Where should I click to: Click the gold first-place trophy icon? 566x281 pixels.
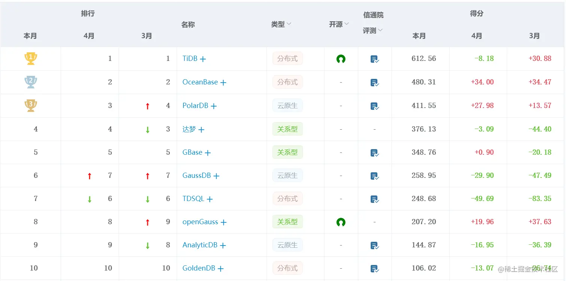[x=31, y=58]
